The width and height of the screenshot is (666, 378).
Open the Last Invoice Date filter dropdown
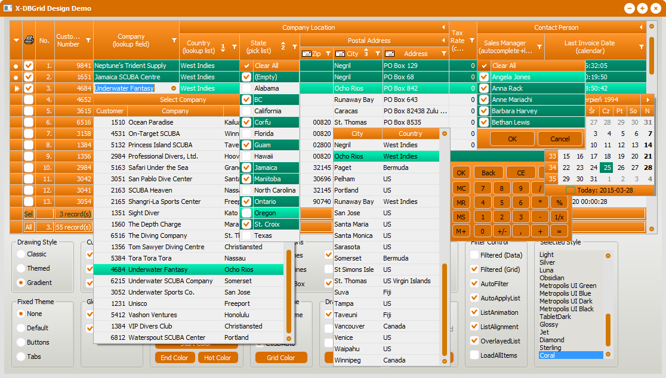pyautogui.click(x=642, y=47)
